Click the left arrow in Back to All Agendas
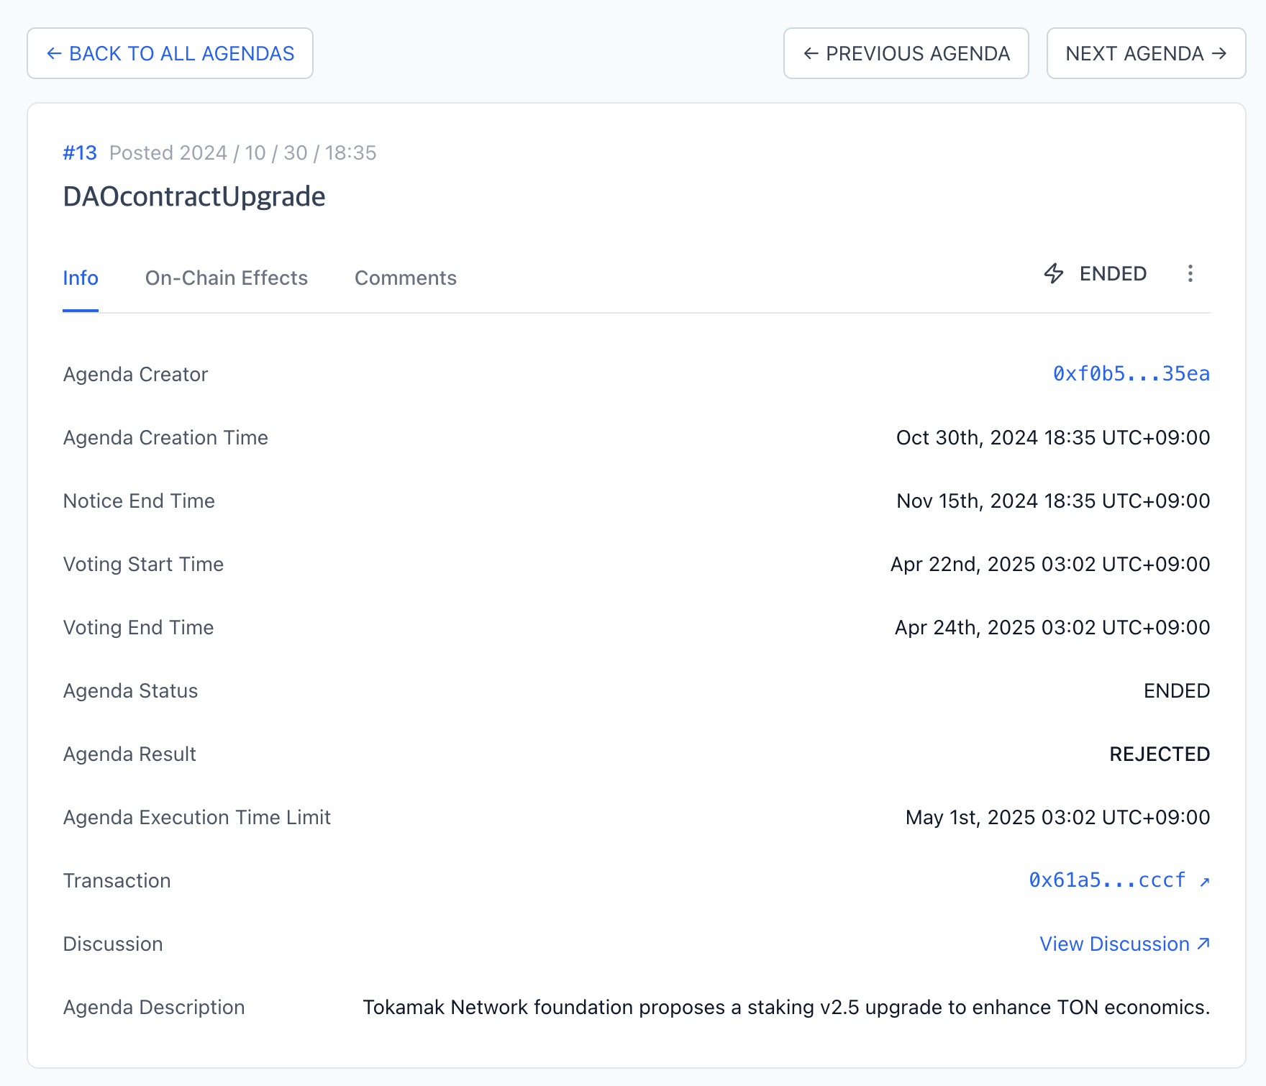 (x=54, y=53)
